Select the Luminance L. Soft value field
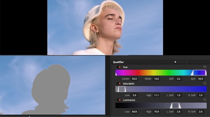210x117 pixels. click(179, 112)
